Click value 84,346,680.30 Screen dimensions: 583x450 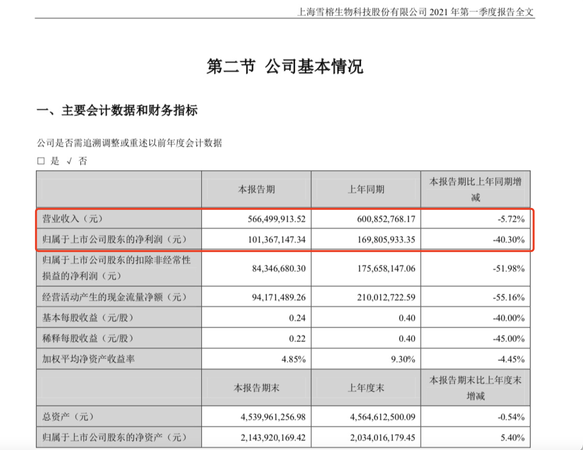tap(279, 268)
